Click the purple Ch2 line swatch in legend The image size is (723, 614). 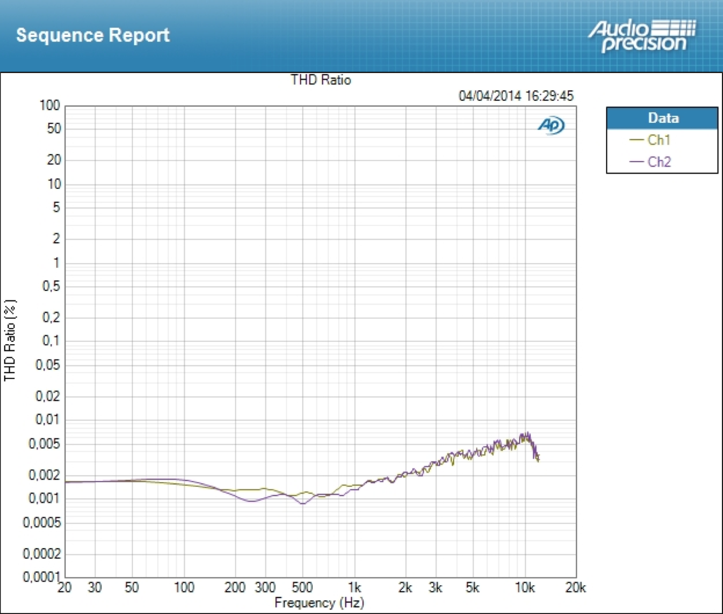[x=636, y=162]
